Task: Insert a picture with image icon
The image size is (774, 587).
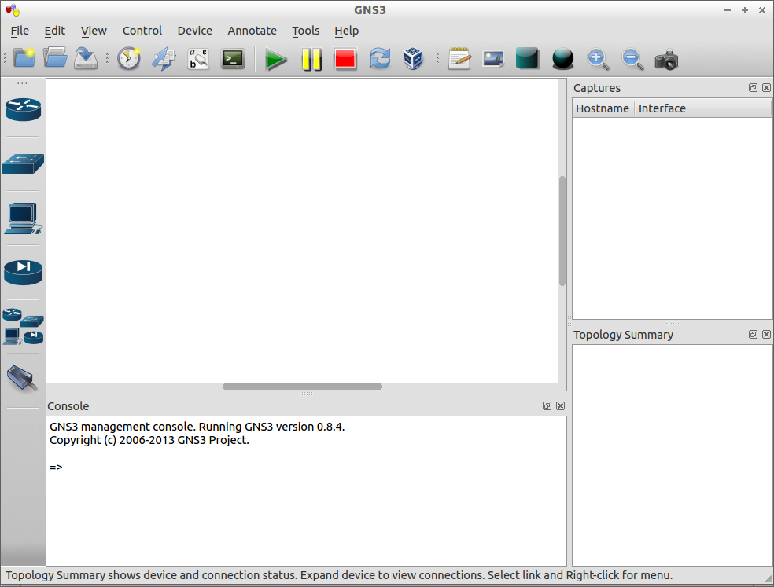Action: point(493,59)
